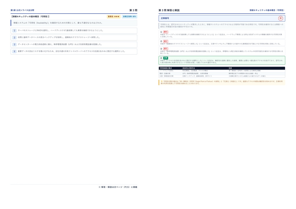
Task: Click the 目標正答率: 80% badge
Action: (x=129, y=16)
